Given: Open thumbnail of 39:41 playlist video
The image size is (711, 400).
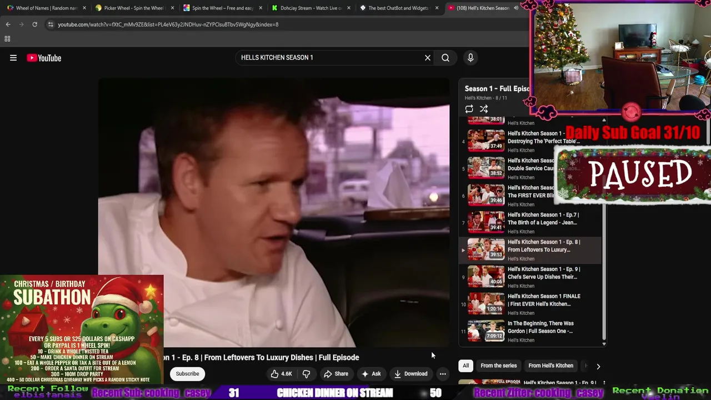Looking at the screenshot, I should (486, 223).
